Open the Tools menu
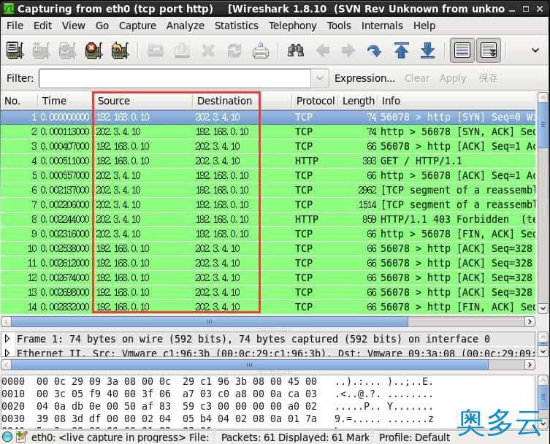The image size is (550, 444). click(x=339, y=26)
